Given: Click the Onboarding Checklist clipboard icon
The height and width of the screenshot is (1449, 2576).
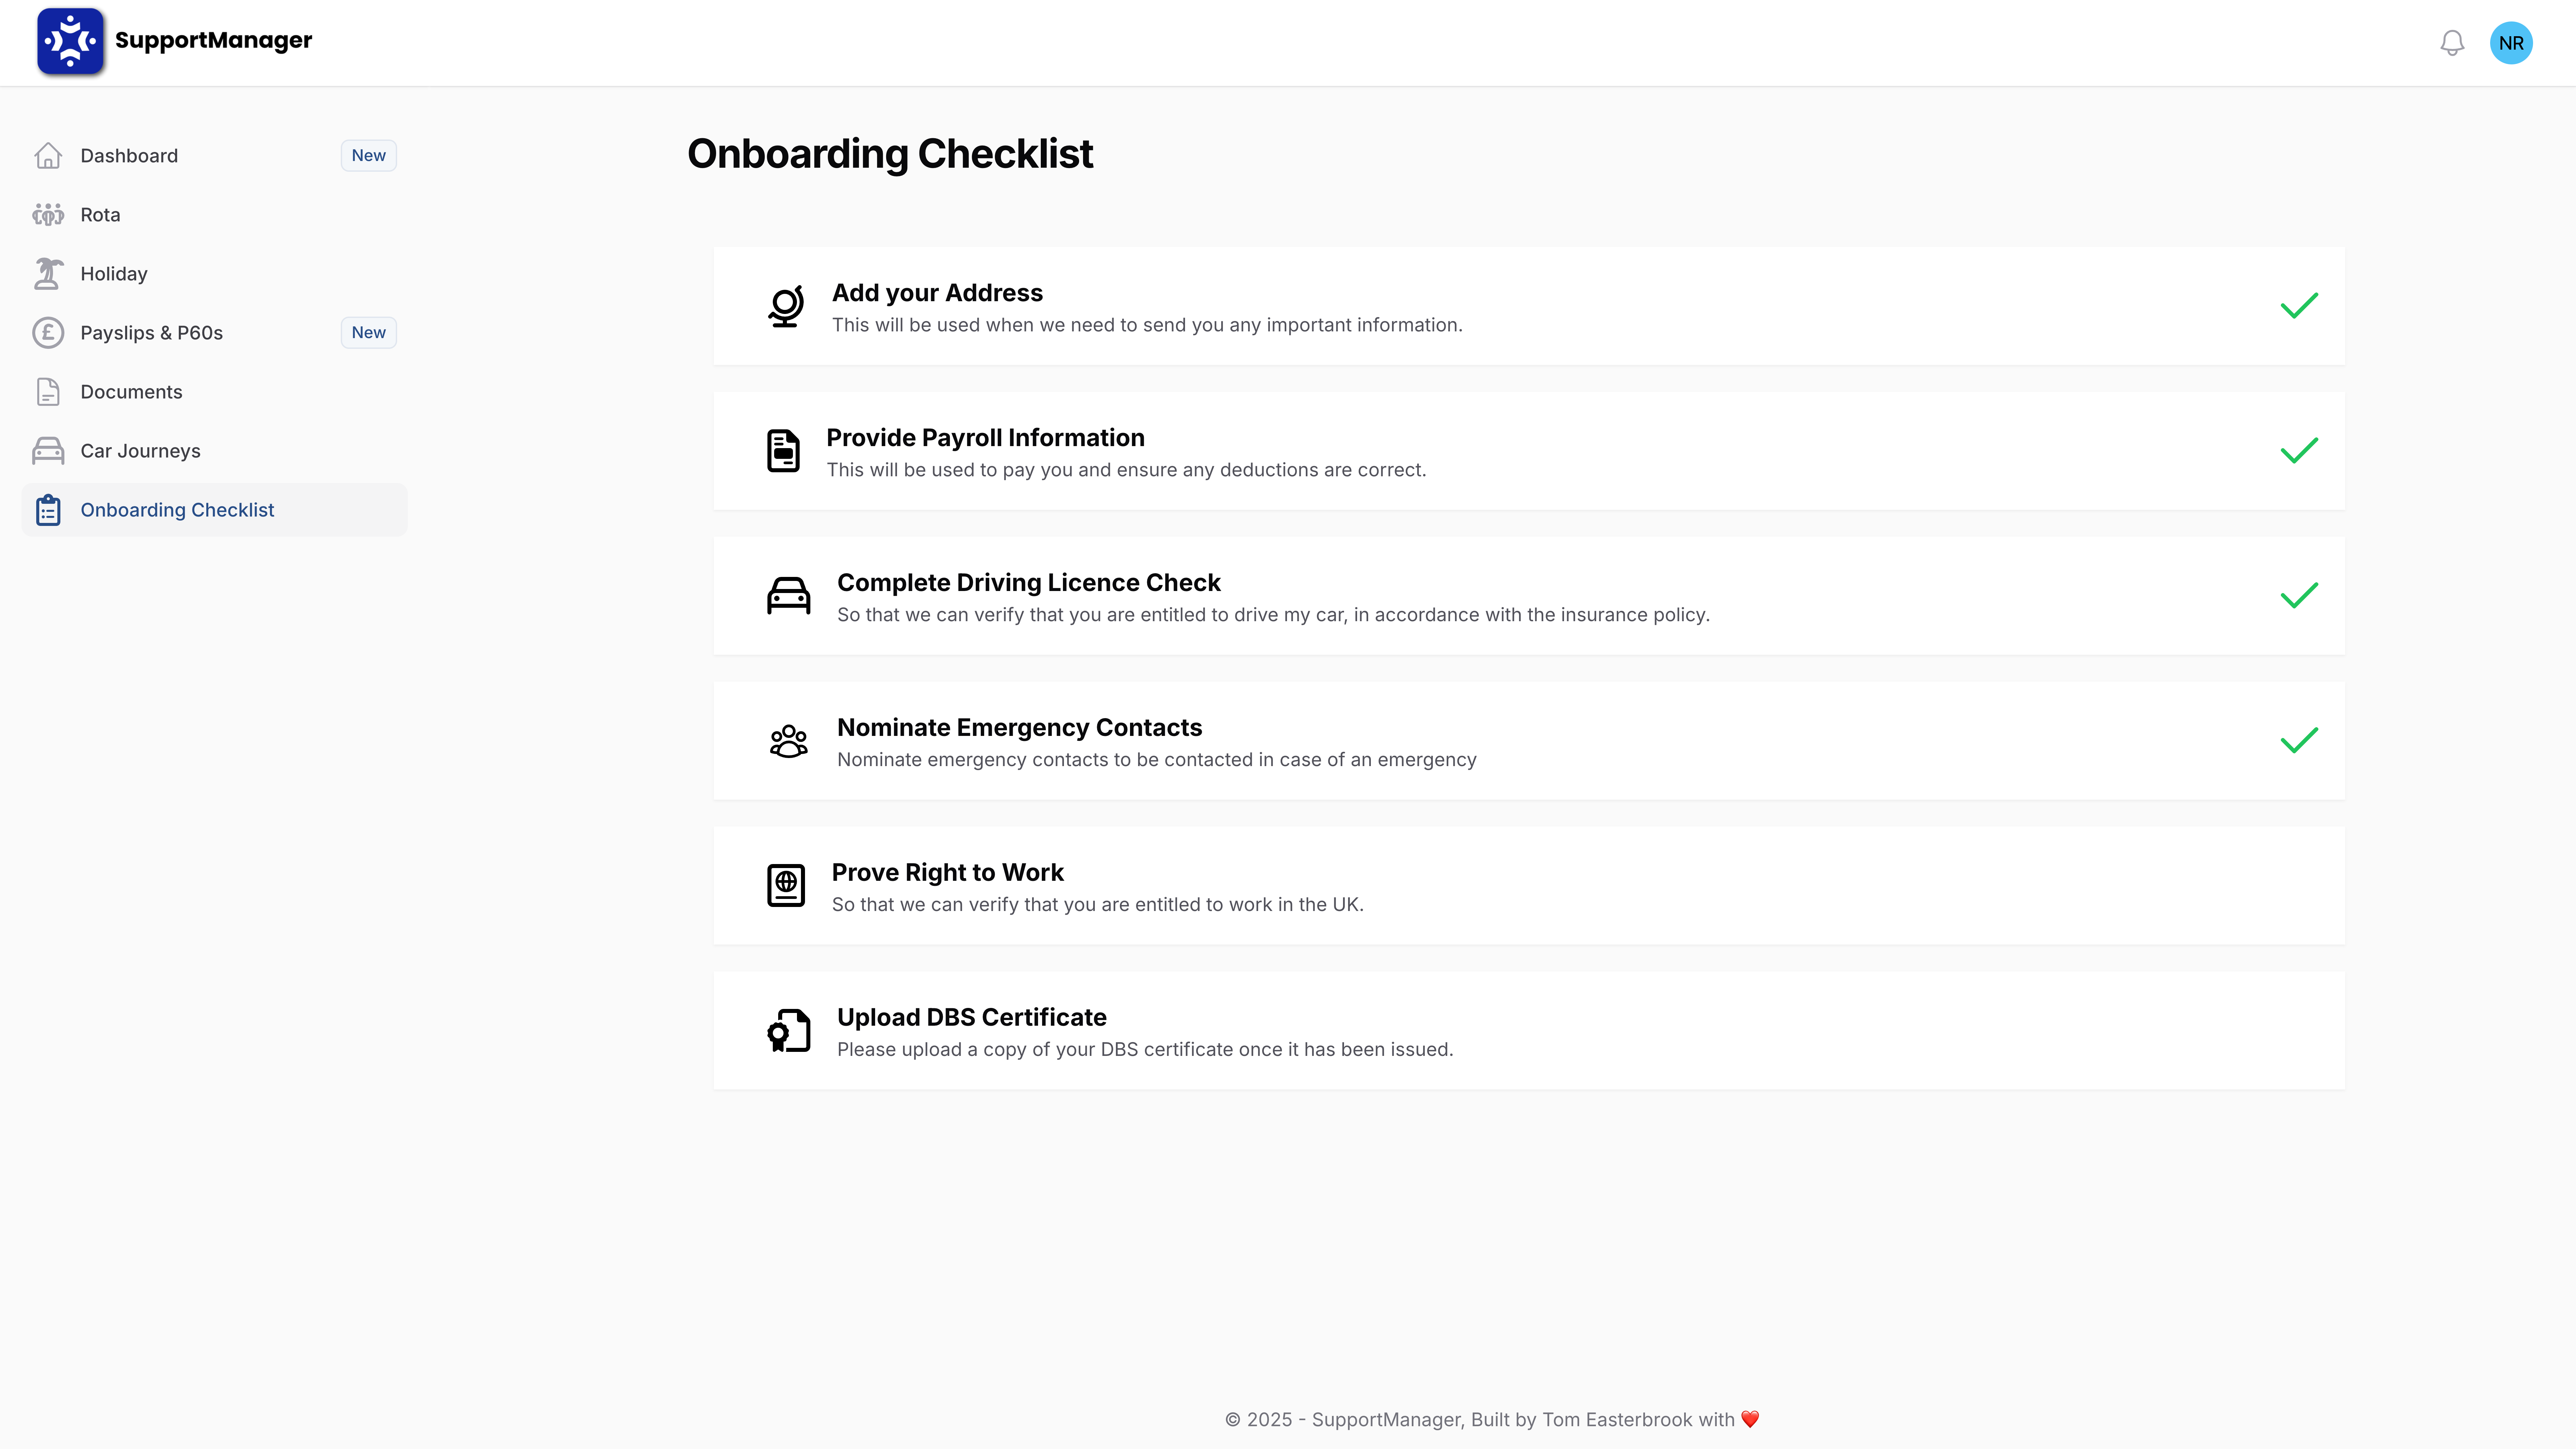Looking at the screenshot, I should (x=48, y=510).
